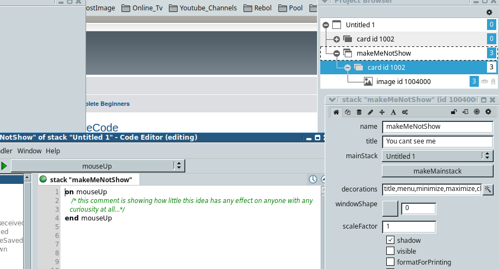Collapse the Untitled 1 stack tree node
Image resolution: width=499 pixels, height=269 pixels.
tap(326, 25)
